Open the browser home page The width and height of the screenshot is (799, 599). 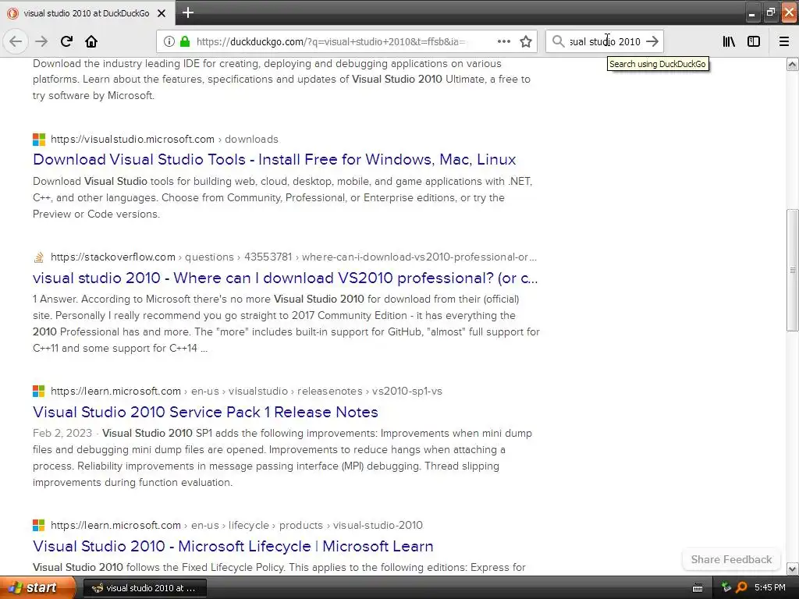pyautogui.click(x=91, y=41)
